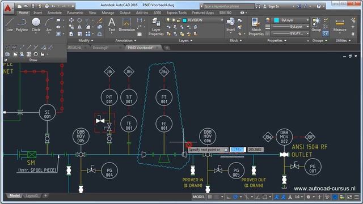363x204 pixels.
Task: Select the Line tool
Action: pyautogui.click(x=10, y=24)
